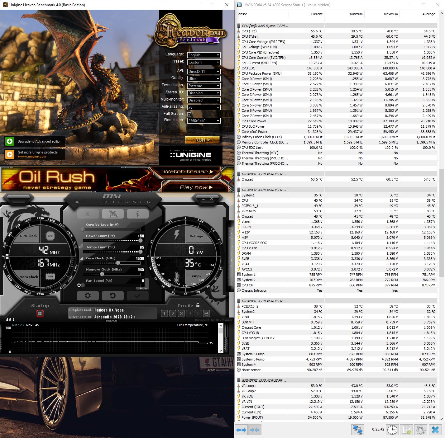This screenshot has height=438, width=445.
Task: Open the www.unigine.com link
Action: pos(32,157)
